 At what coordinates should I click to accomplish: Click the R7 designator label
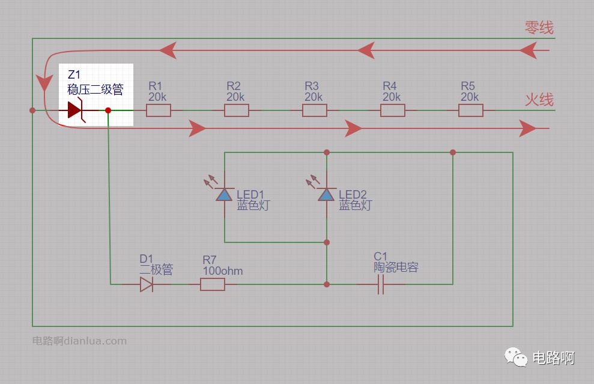point(210,260)
